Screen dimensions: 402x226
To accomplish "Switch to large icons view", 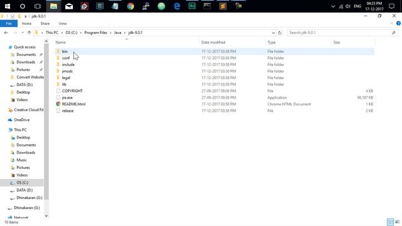I will click(397, 222).
